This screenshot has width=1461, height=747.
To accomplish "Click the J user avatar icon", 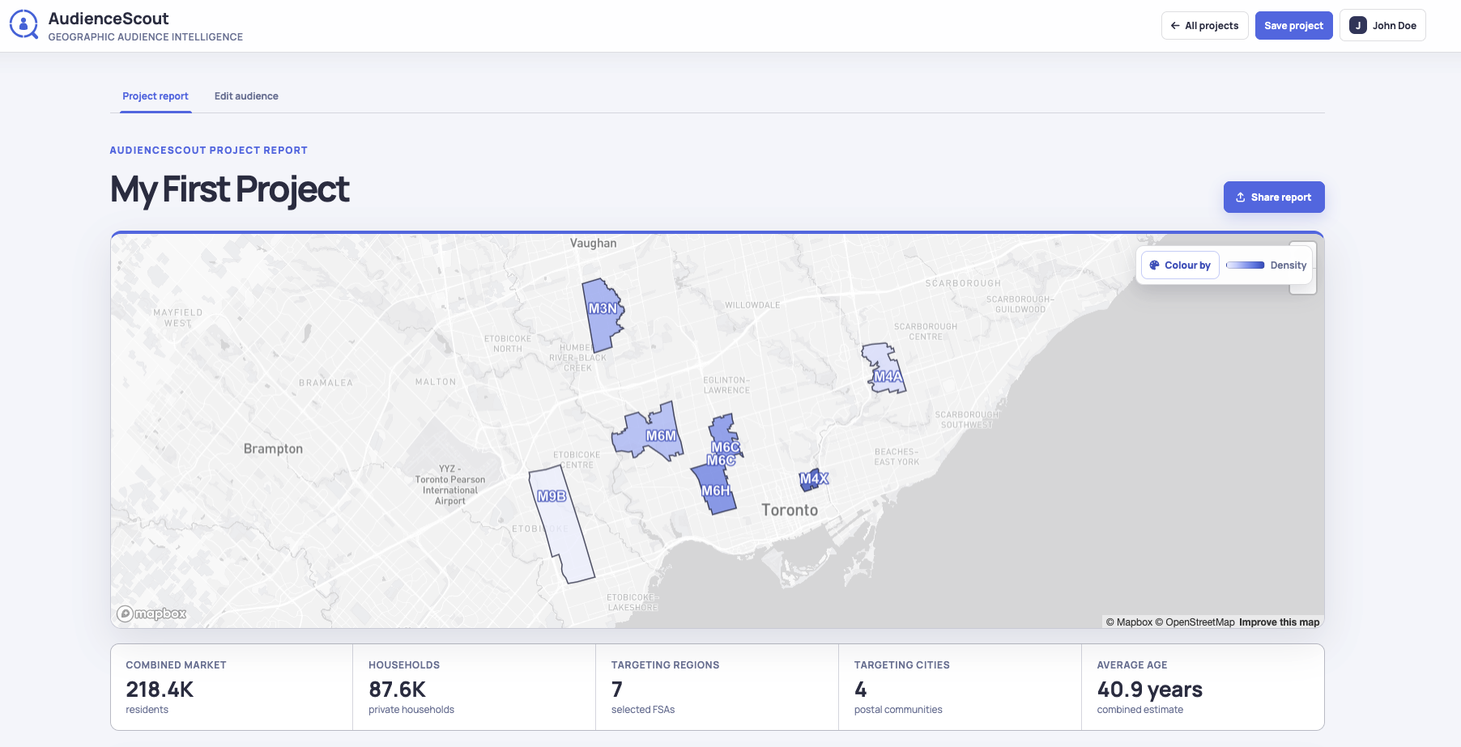I will click(1358, 26).
